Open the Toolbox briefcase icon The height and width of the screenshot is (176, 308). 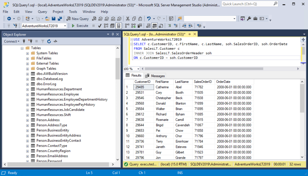255,19
